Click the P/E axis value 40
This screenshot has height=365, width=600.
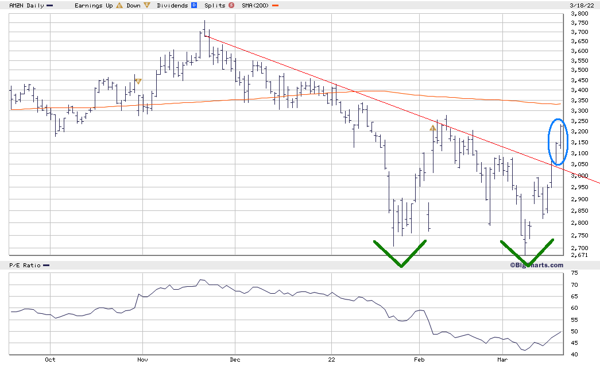pos(574,354)
